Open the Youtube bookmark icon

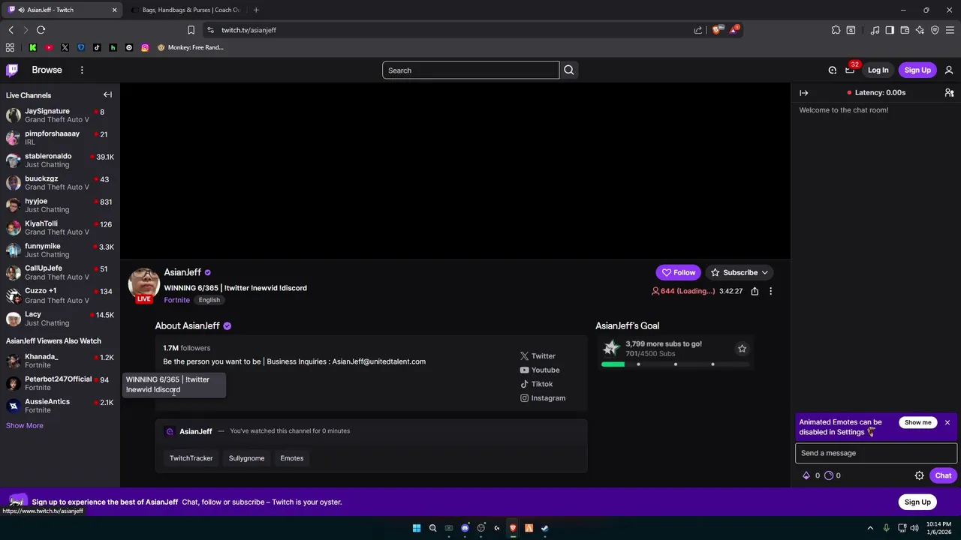[49, 47]
